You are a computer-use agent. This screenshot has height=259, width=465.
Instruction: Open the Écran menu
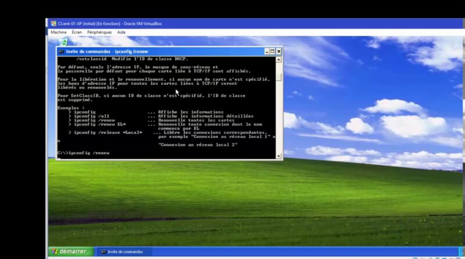(x=77, y=32)
